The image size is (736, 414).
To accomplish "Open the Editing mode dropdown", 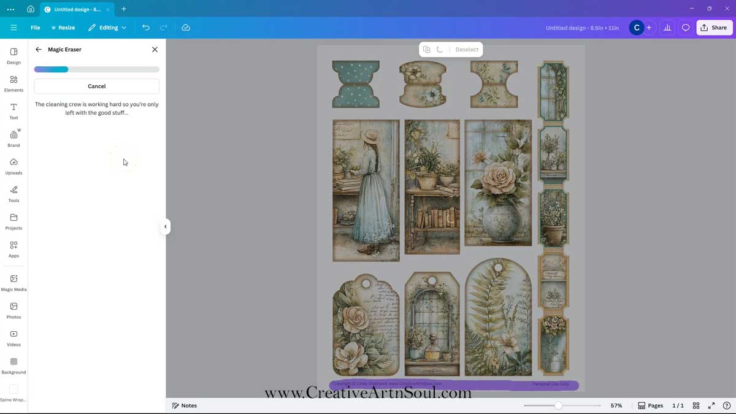I will pos(107,28).
